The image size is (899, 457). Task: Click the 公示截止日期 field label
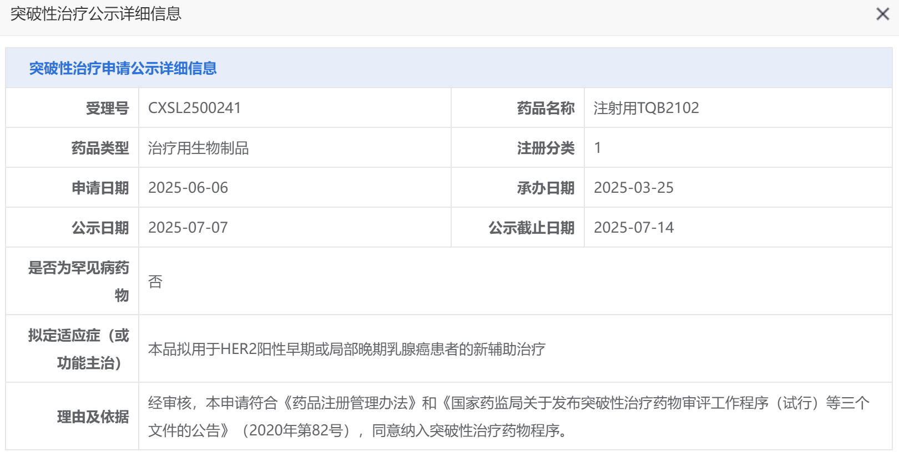(x=531, y=228)
